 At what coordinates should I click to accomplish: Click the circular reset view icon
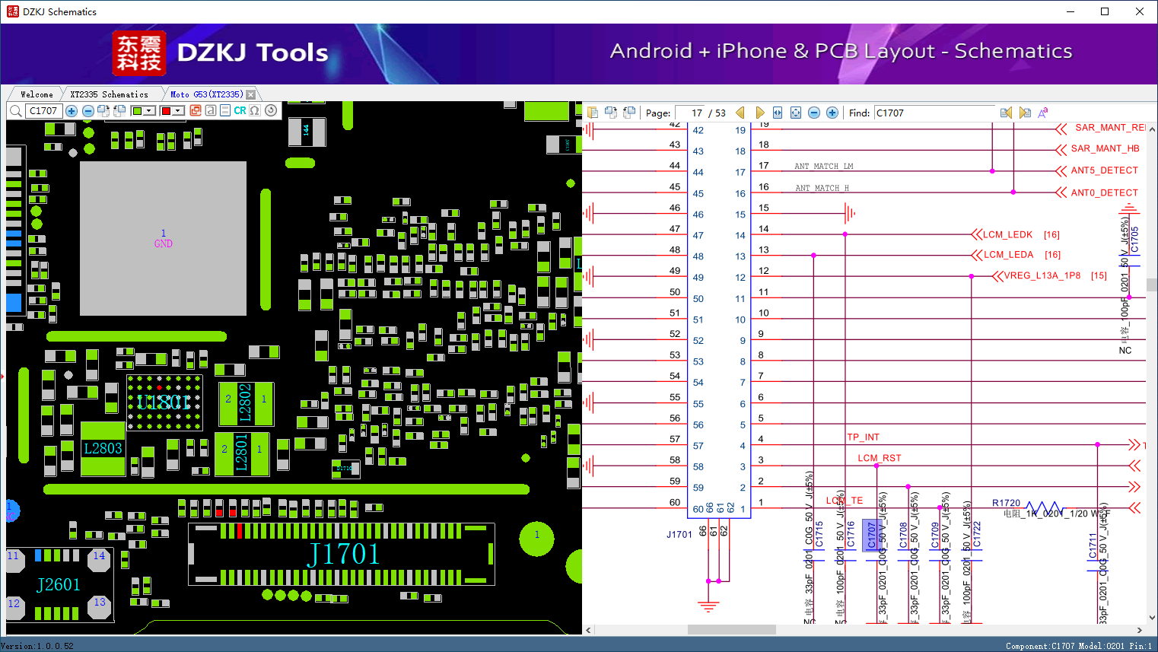[271, 110]
